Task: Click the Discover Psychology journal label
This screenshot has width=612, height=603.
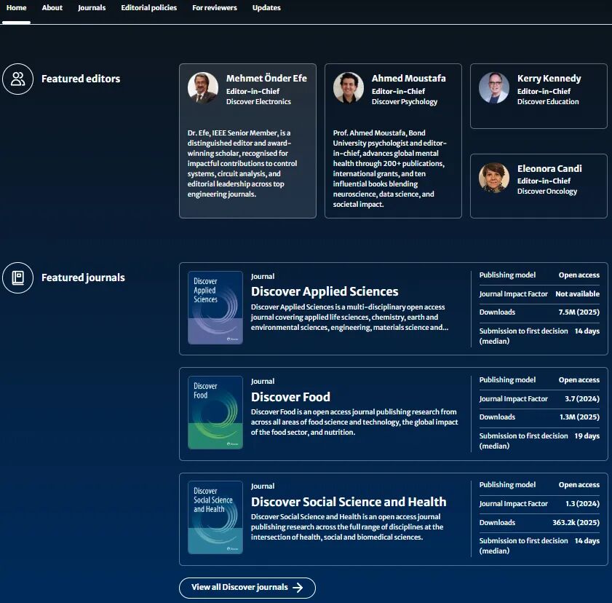Action: [x=405, y=102]
